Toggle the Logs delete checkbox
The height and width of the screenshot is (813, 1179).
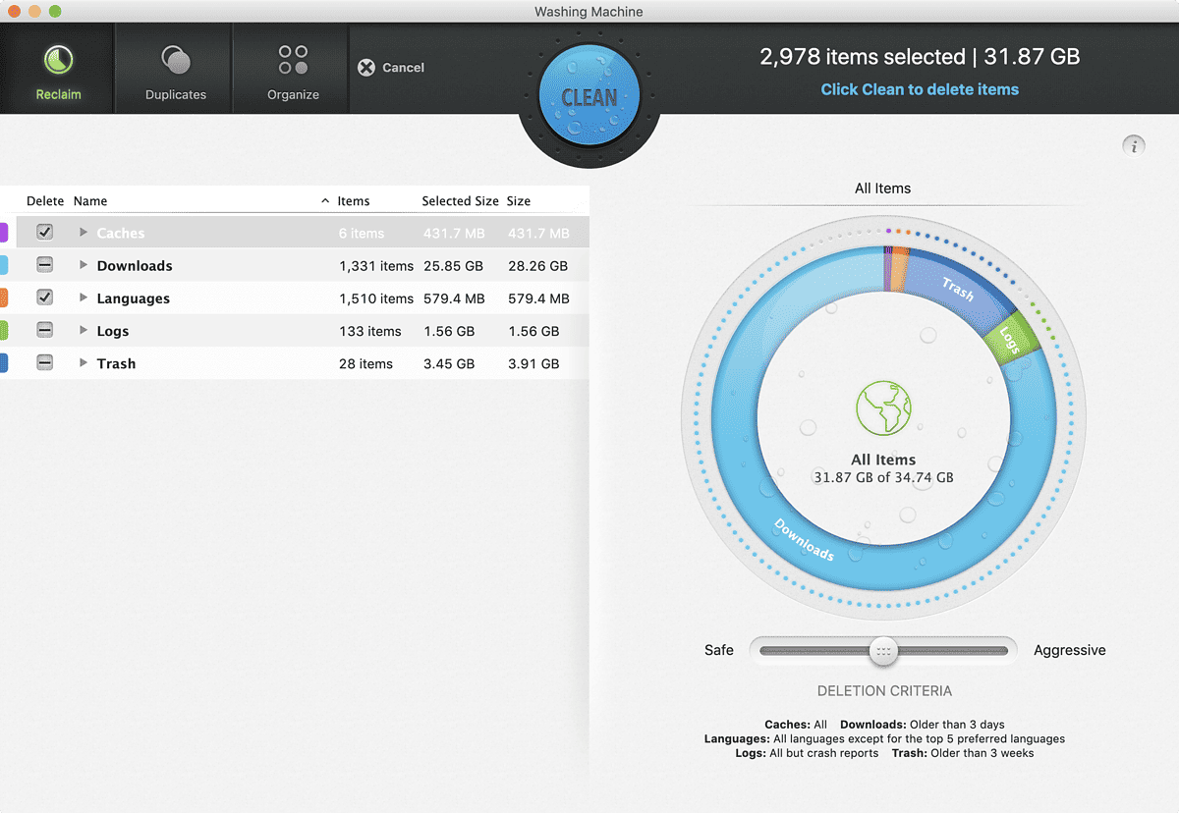[44, 331]
